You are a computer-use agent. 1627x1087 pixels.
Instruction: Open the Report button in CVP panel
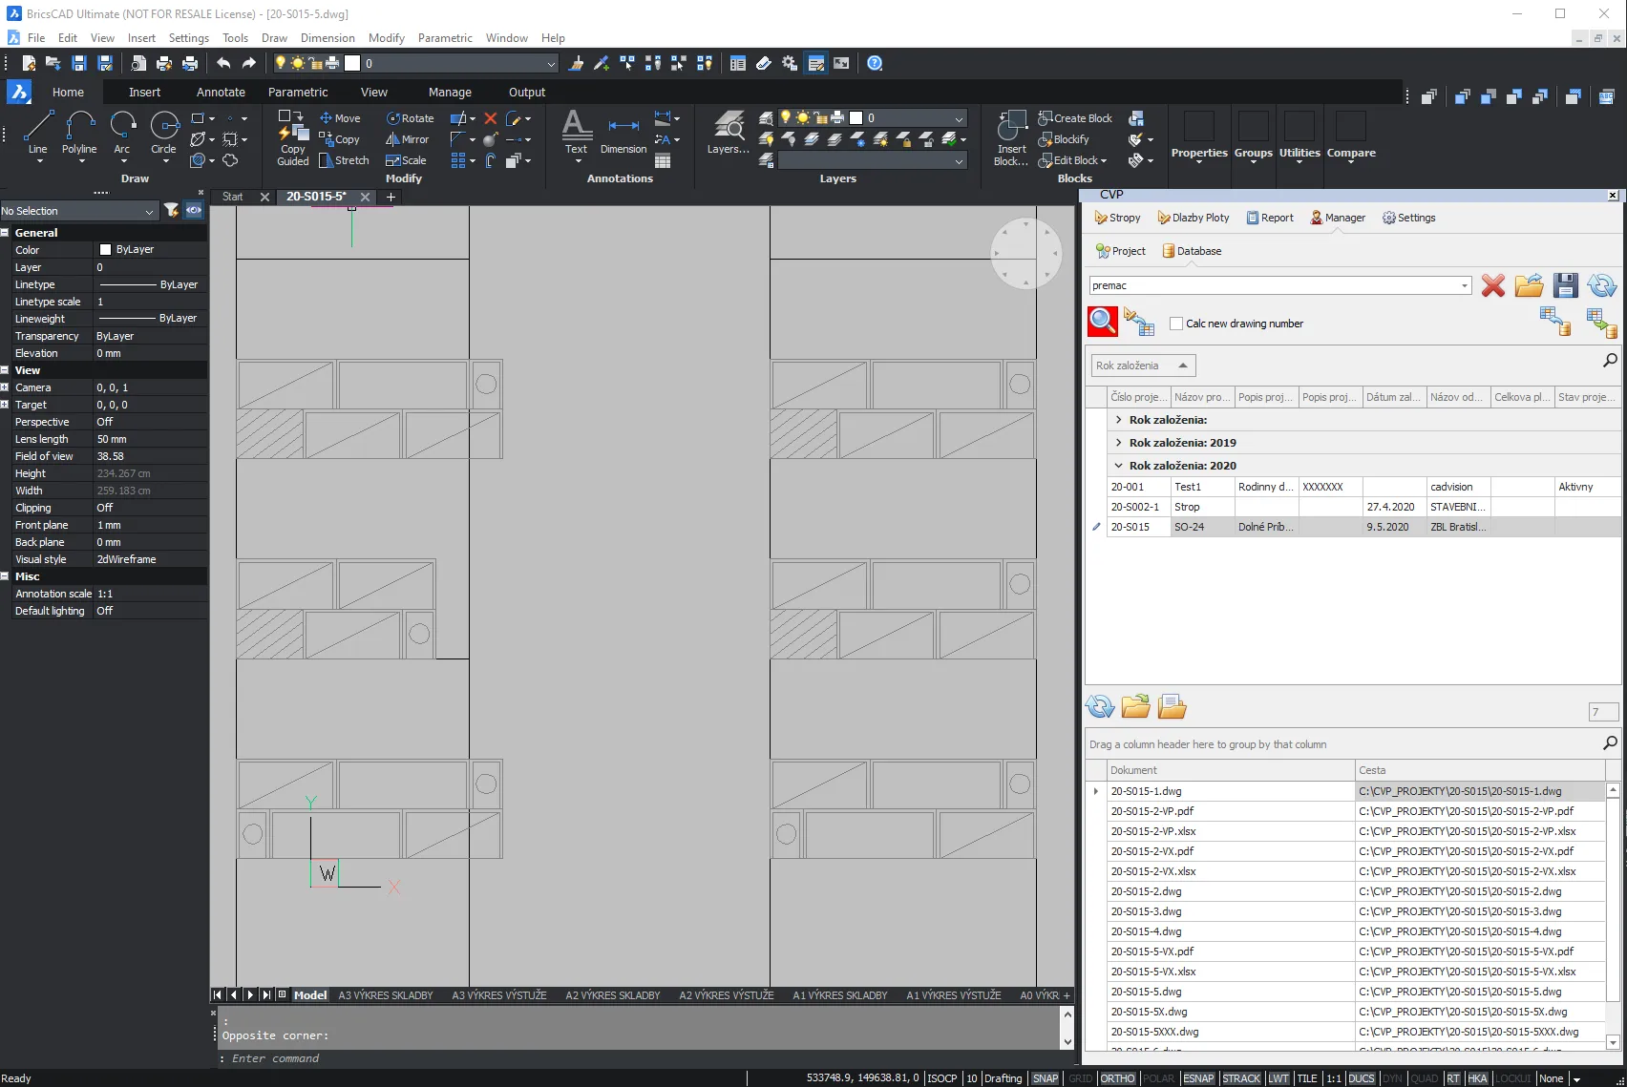point(1270,218)
